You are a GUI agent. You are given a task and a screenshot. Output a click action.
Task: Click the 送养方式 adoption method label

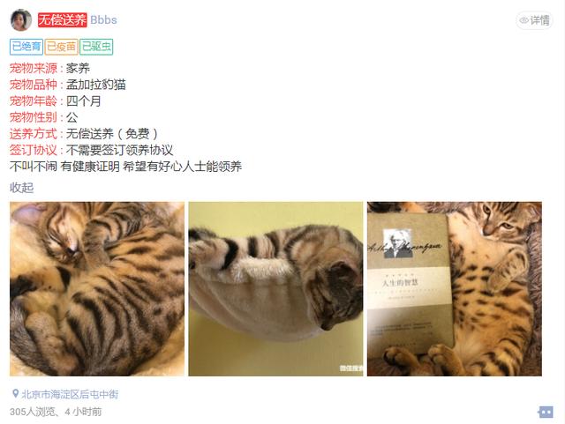pyautogui.click(x=34, y=134)
